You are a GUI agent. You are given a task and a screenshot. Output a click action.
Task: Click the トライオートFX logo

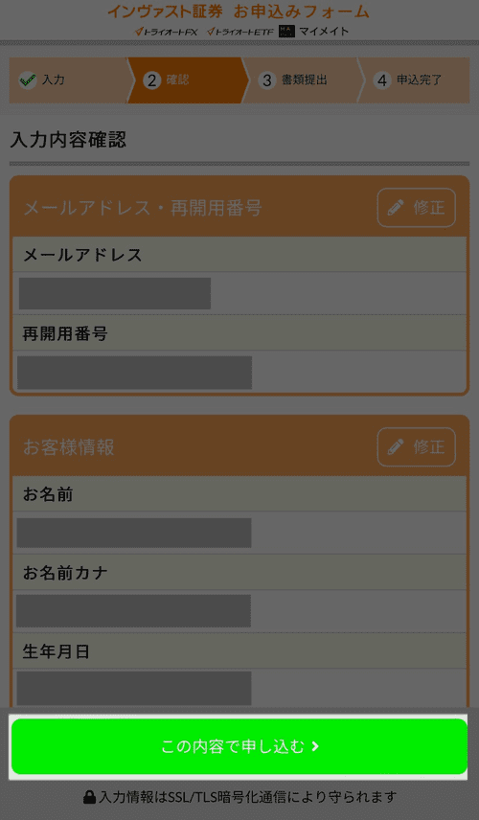click(x=166, y=32)
